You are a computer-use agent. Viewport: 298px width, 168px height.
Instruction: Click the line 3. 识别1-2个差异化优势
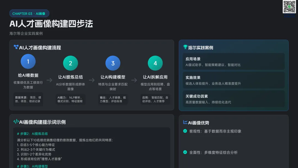tap(34, 154)
